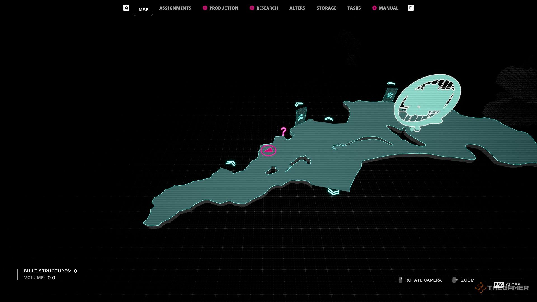Image resolution: width=537 pixels, height=302 pixels.
Task: Open the Research tab
Action: click(267, 8)
